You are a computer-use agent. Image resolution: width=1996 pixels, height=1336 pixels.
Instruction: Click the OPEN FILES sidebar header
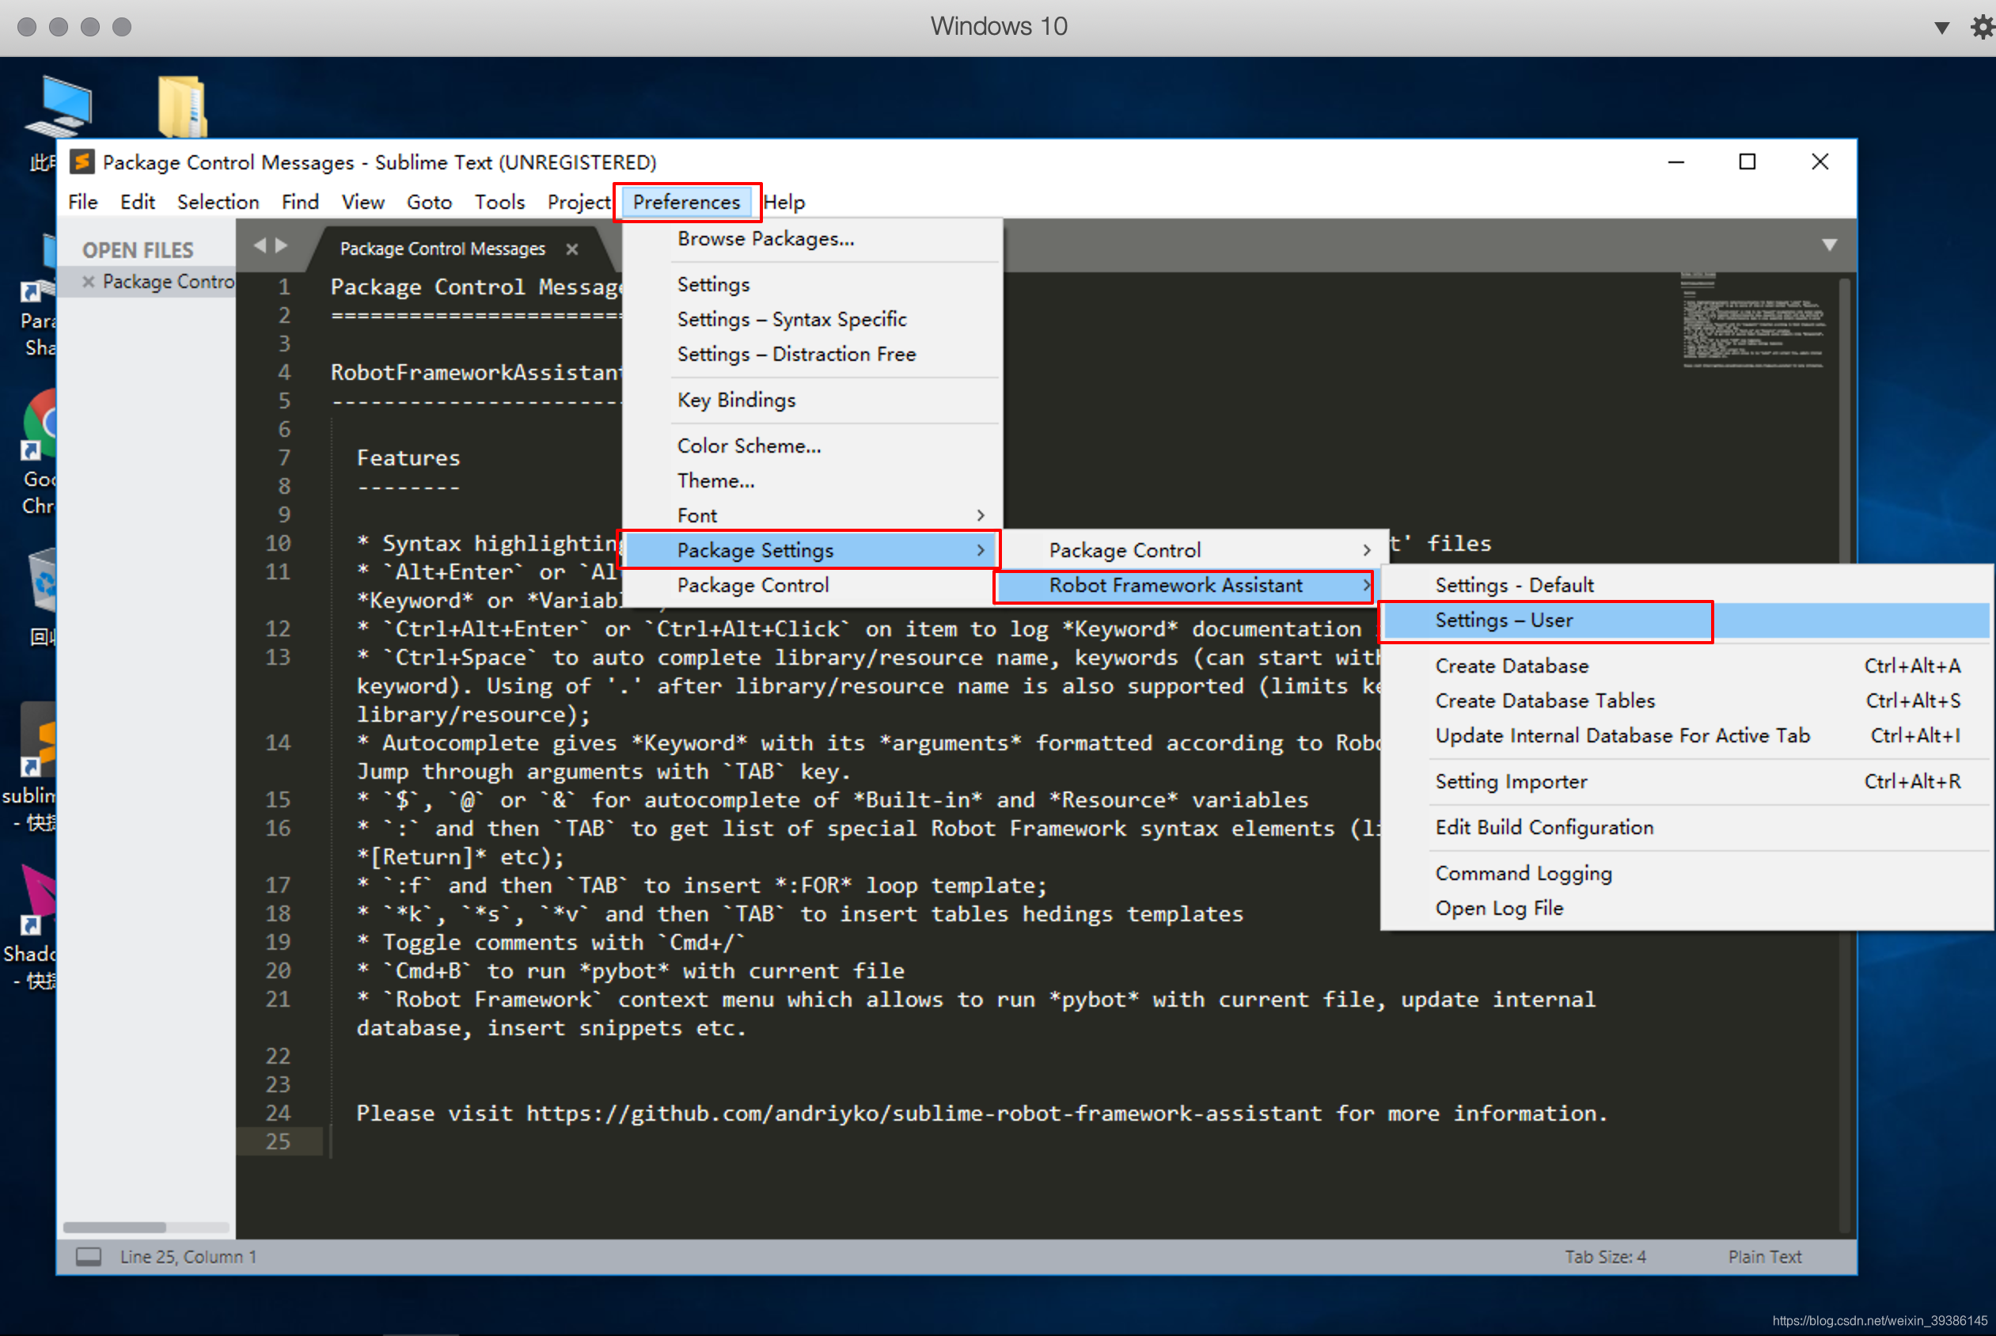138,250
